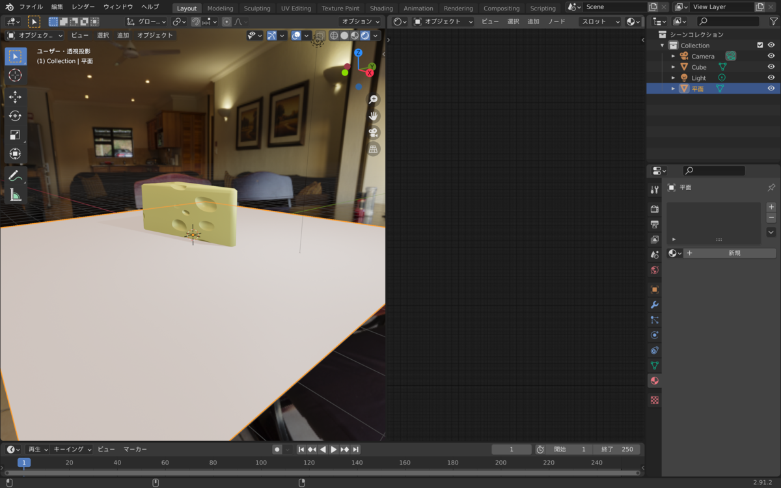Jump to the timeline end frame
781x488 pixels.
click(x=355, y=450)
